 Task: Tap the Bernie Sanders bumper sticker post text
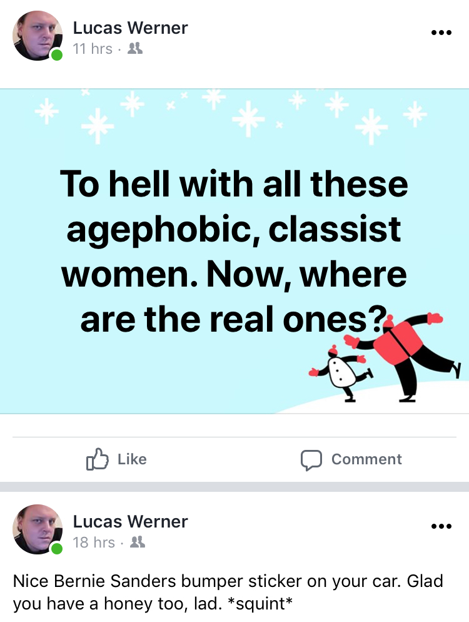[228, 592]
